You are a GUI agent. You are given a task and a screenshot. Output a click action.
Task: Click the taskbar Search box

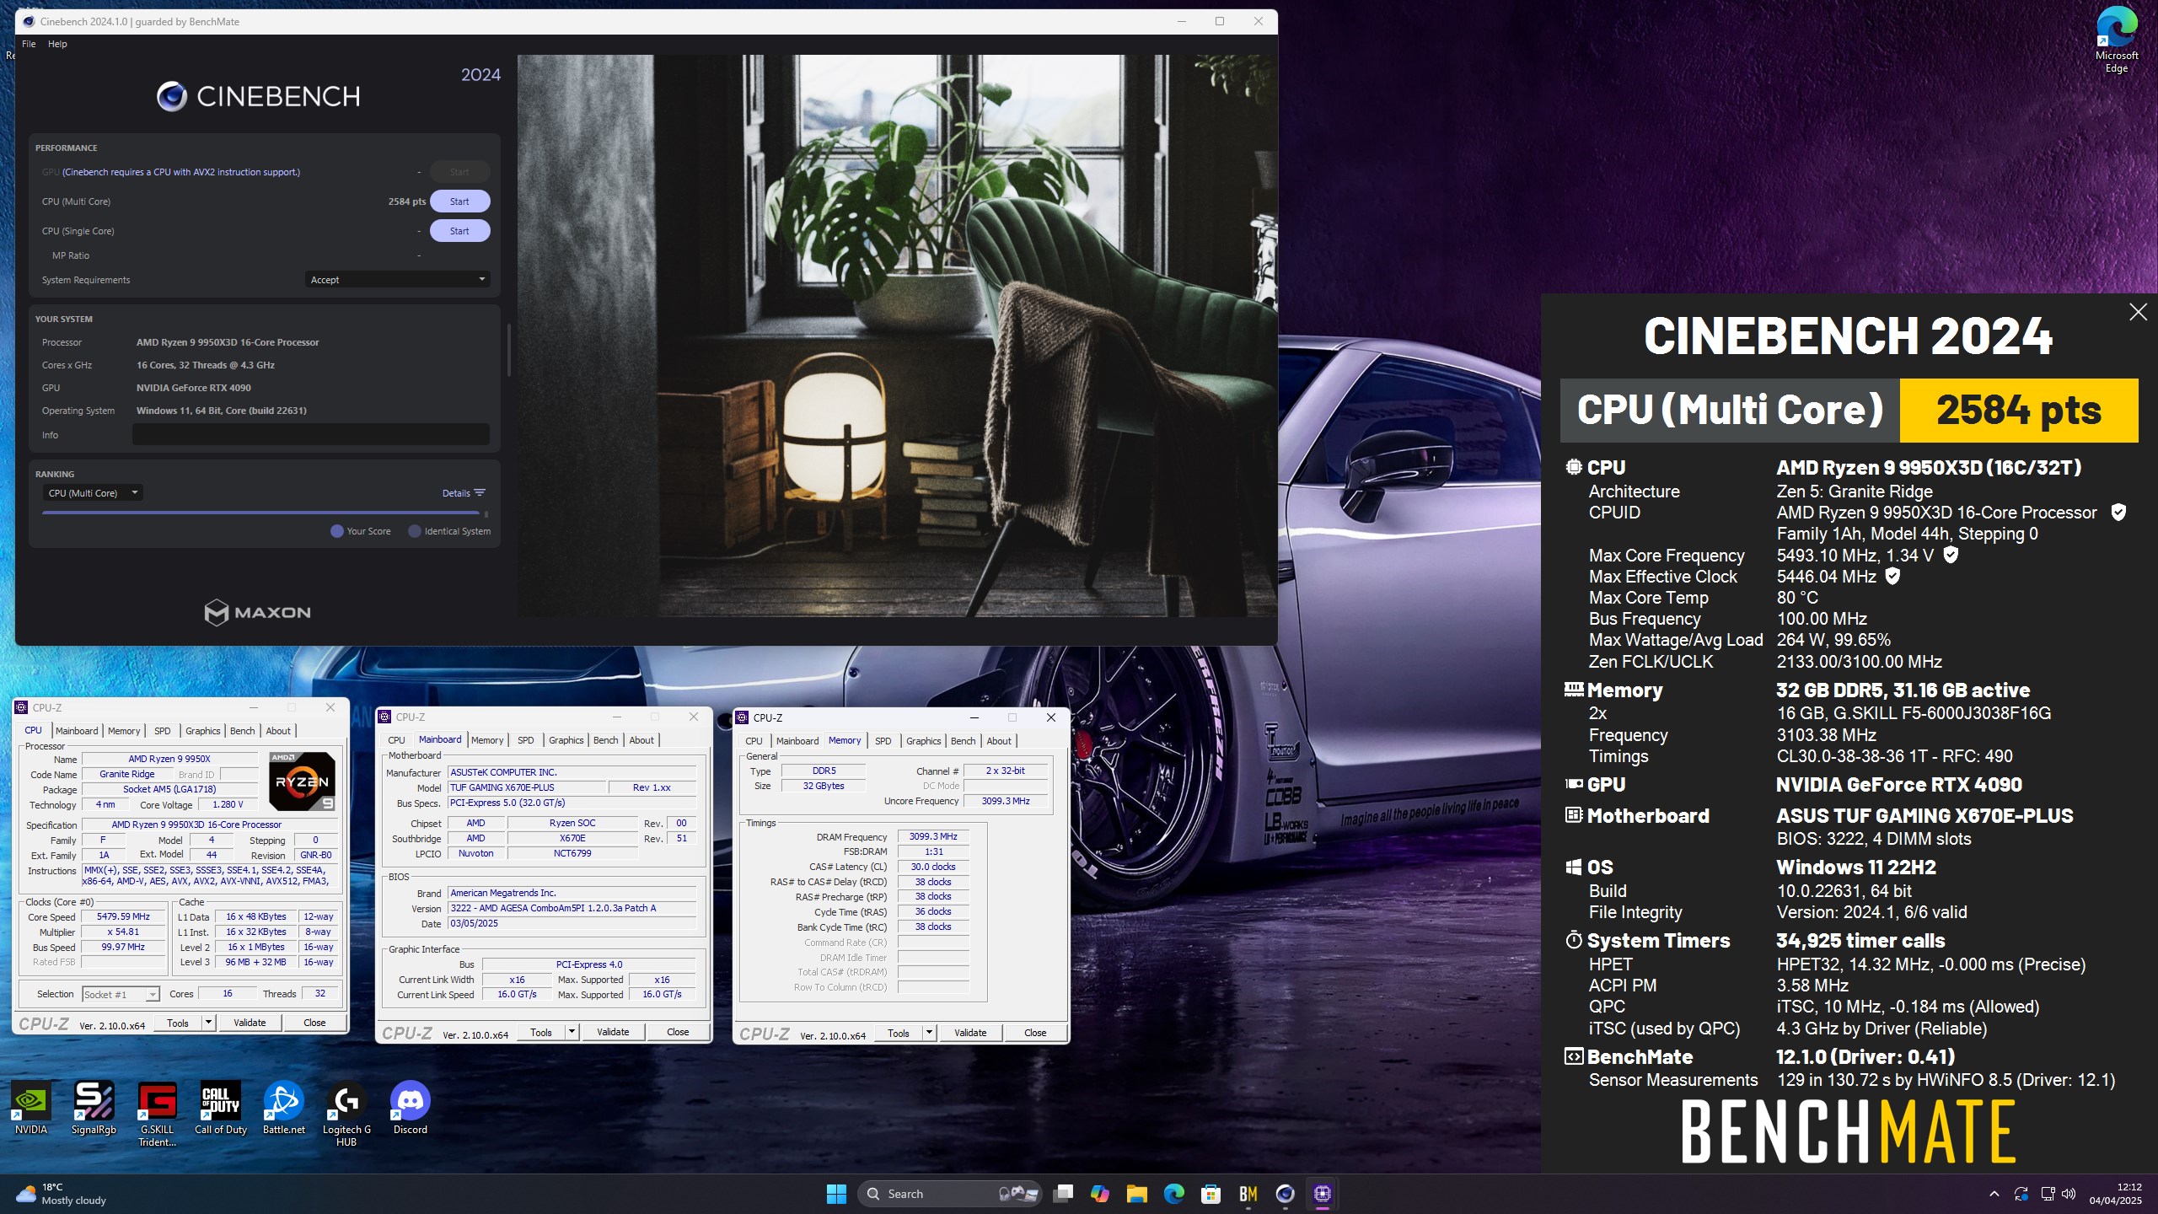tap(950, 1194)
